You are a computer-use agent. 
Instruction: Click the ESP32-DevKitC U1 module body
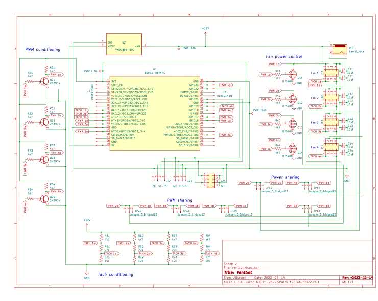point(155,113)
